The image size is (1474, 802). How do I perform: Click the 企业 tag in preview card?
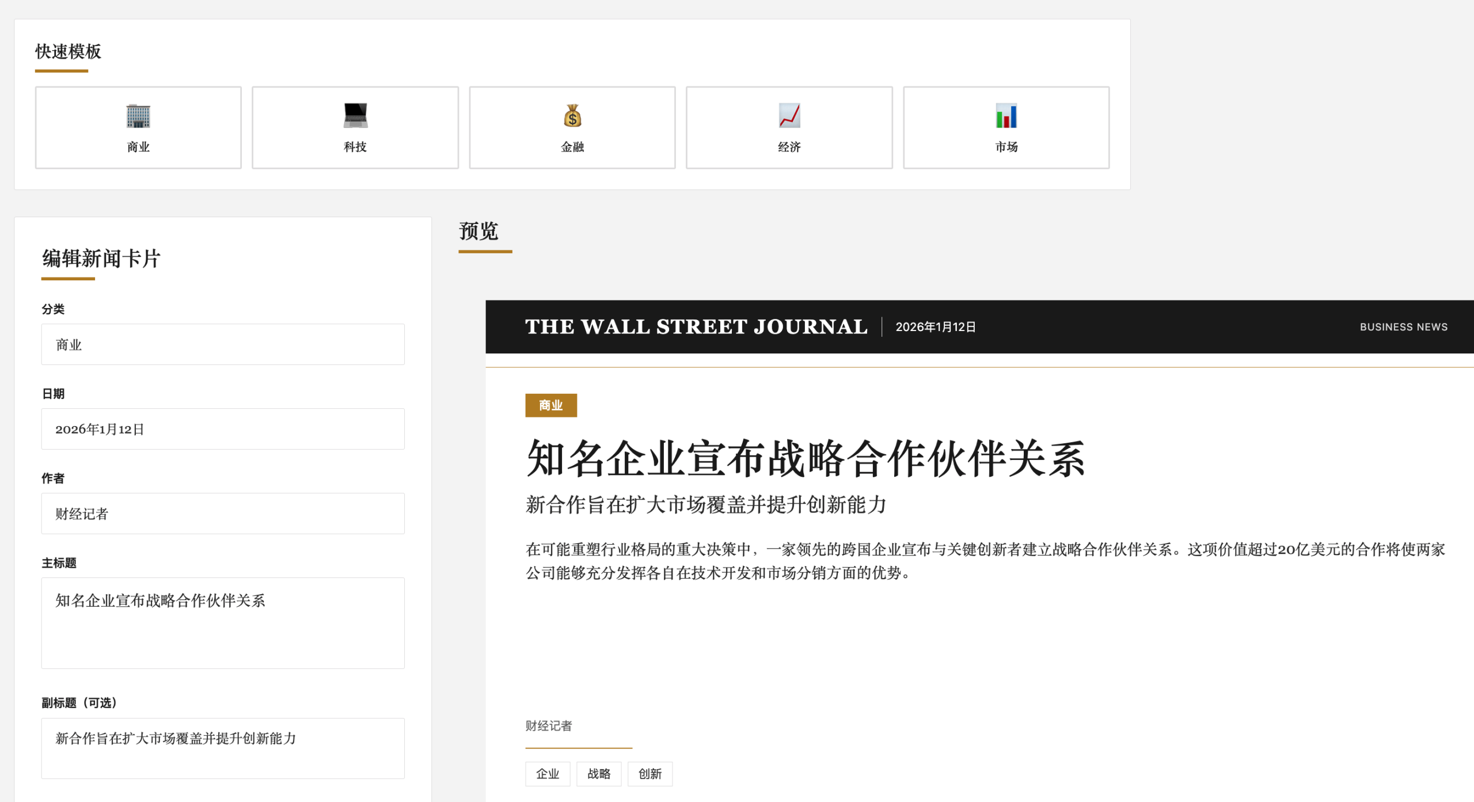tap(547, 774)
